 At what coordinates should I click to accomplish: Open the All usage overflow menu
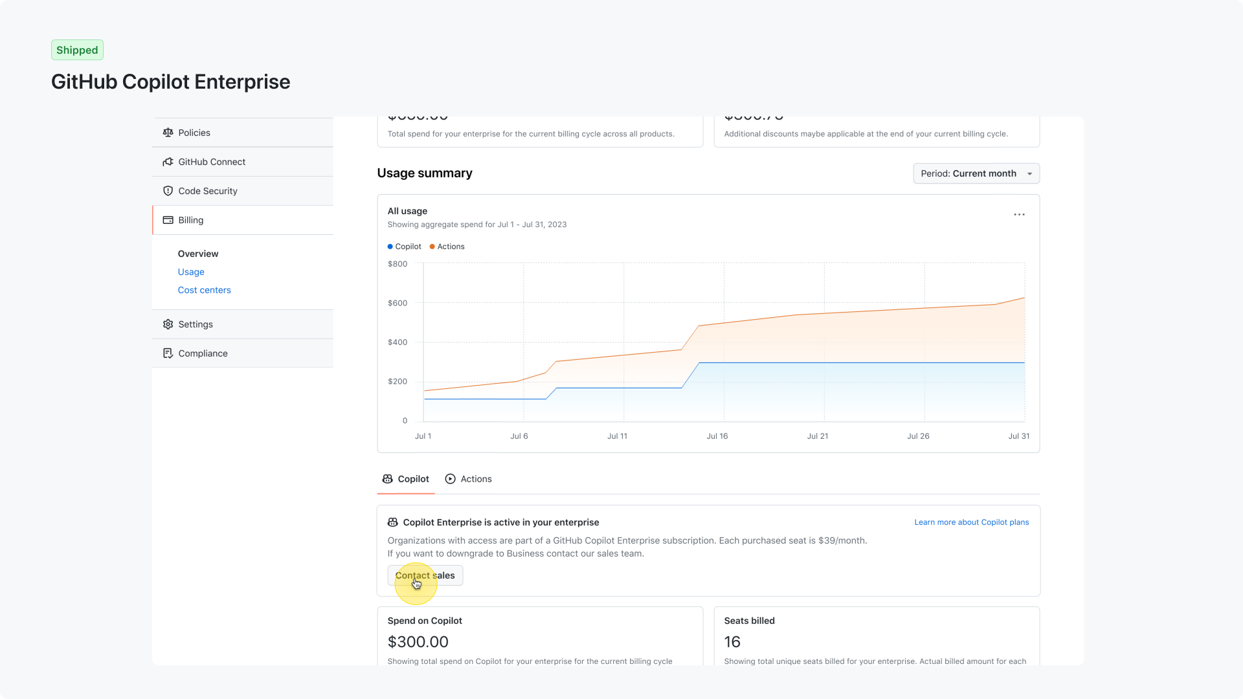tap(1018, 214)
